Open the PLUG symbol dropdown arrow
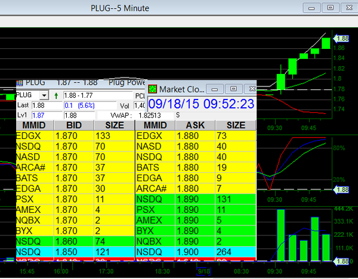This screenshot has height=279, width=358. tap(44, 95)
